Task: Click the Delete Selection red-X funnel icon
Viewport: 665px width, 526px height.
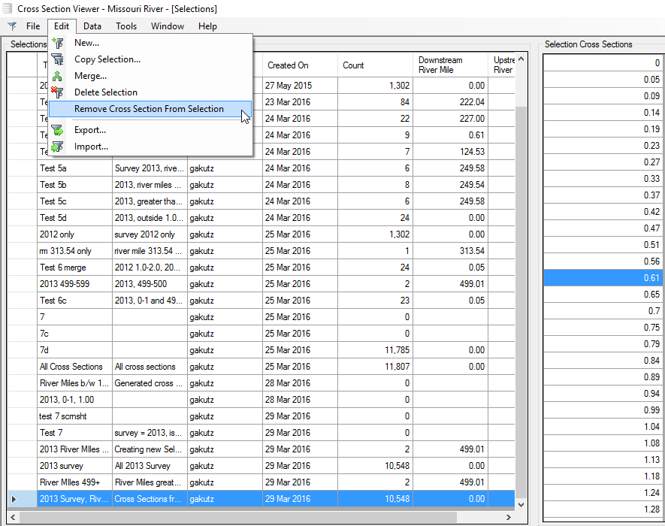Action: point(57,92)
